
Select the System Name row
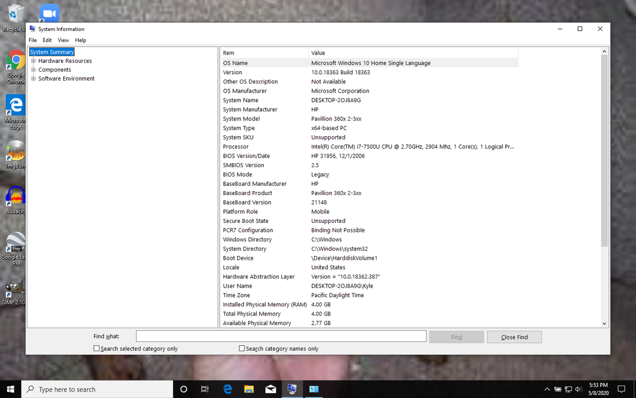[370, 100]
